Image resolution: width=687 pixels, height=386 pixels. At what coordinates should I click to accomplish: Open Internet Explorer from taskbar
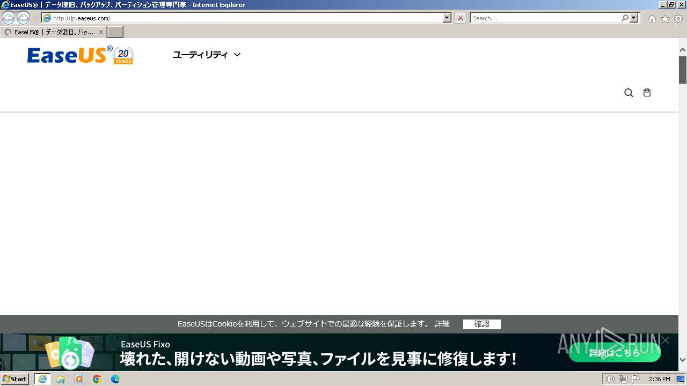[x=42, y=379]
